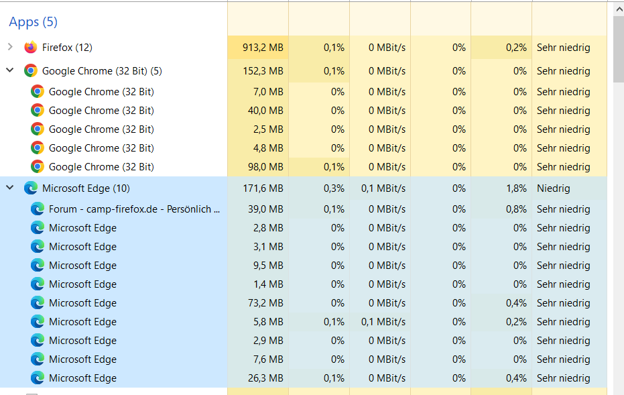Select the Edge process using 9,5 MB
Image resolution: width=624 pixels, height=395 pixels.
coord(82,266)
